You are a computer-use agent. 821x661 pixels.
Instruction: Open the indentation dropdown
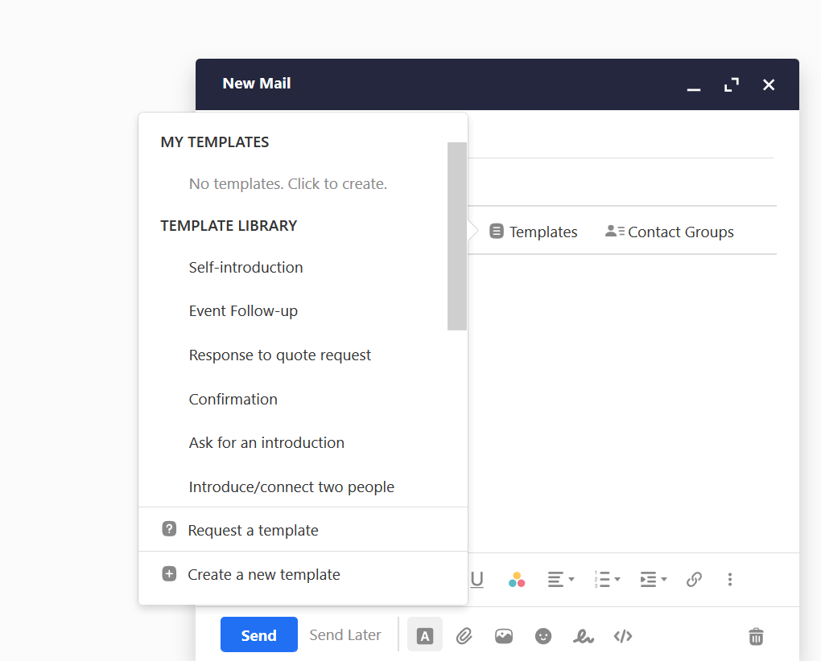(x=654, y=579)
